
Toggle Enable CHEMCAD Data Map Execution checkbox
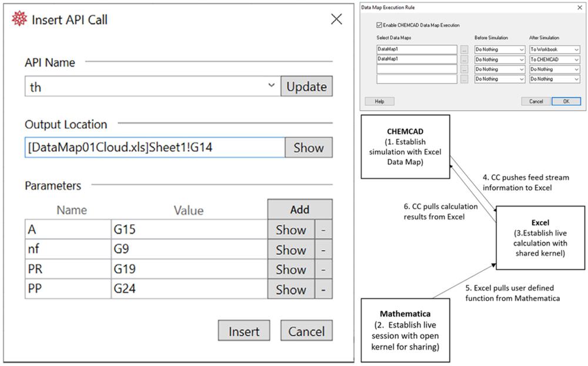pos(379,25)
